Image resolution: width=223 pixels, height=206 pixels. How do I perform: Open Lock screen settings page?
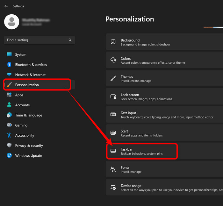(x=164, y=96)
